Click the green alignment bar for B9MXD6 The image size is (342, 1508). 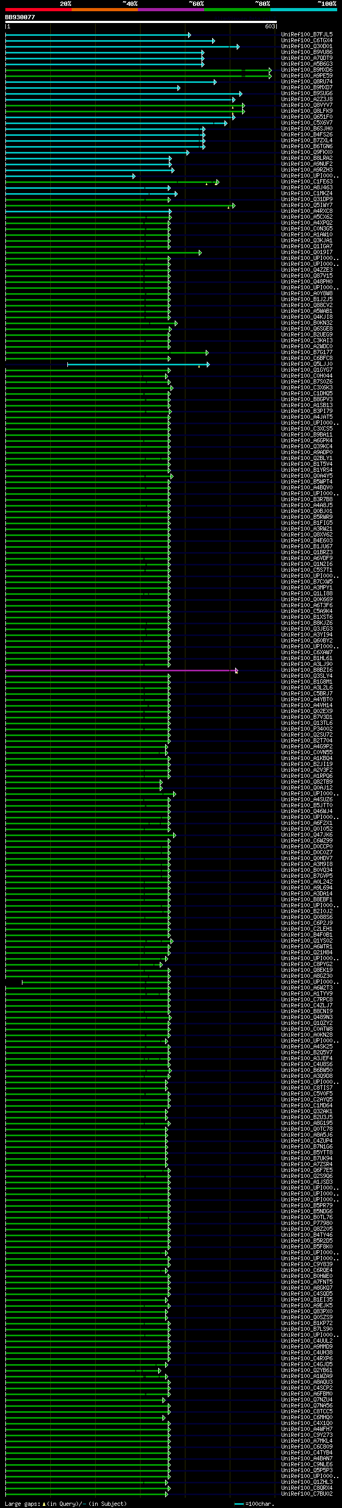click(x=138, y=70)
